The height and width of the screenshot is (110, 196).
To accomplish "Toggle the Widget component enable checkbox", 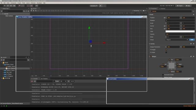I will [151, 57].
